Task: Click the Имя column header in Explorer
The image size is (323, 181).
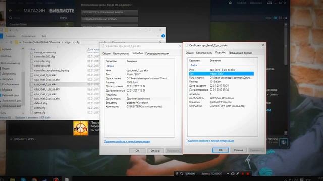Action: pyautogui.click(x=32, y=49)
